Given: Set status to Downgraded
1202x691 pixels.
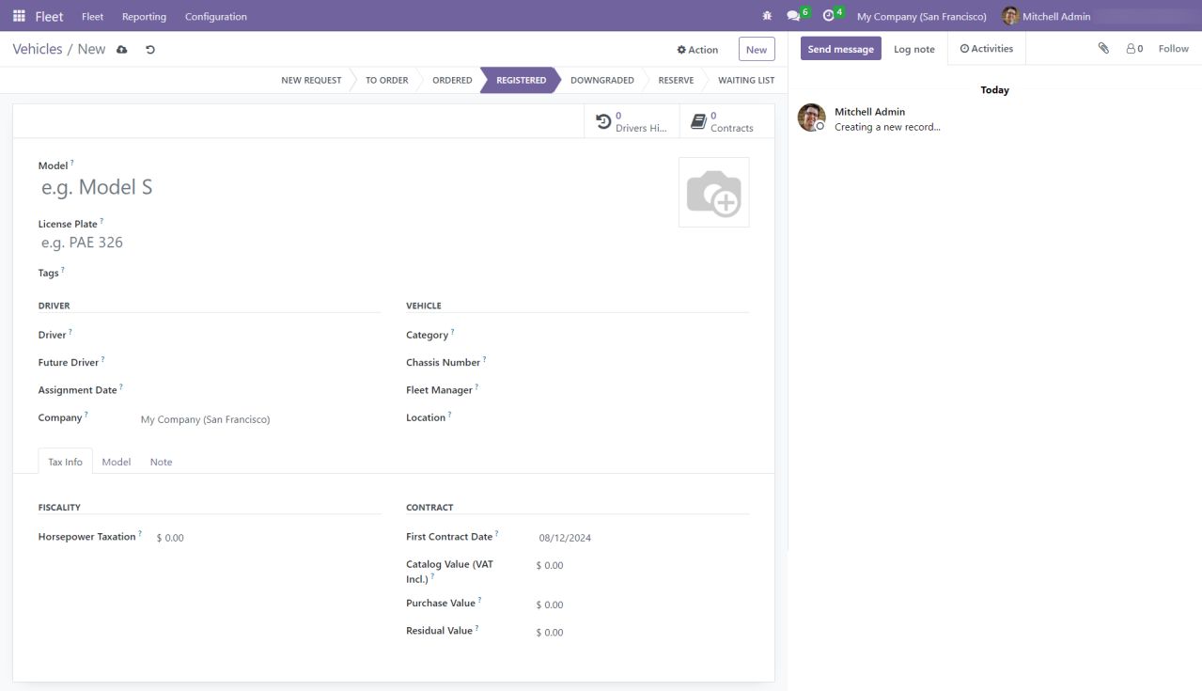Looking at the screenshot, I should point(601,80).
